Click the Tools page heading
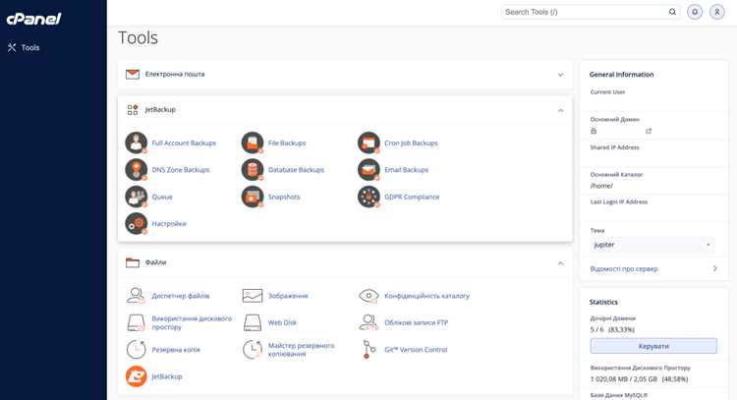The image size is (737, 400). tap(138, 37)
